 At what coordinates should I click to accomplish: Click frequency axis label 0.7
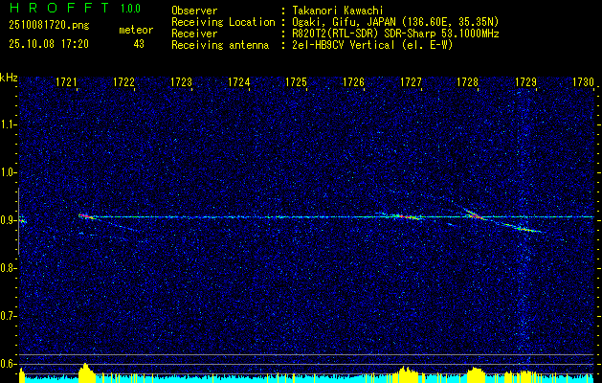(x=8, y=316)
